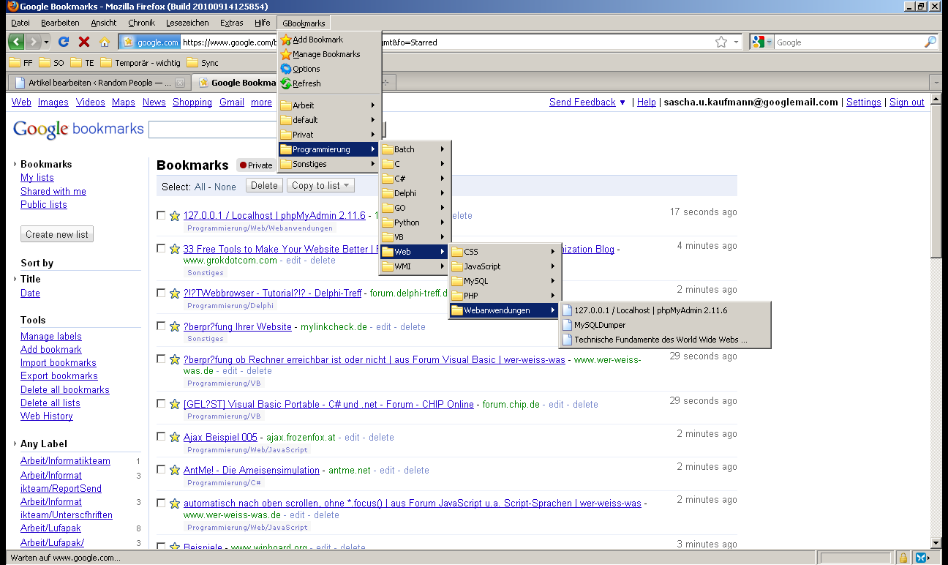The image size is (948, 565).
Task: Open the Sign out link
Action: point(907,102)
